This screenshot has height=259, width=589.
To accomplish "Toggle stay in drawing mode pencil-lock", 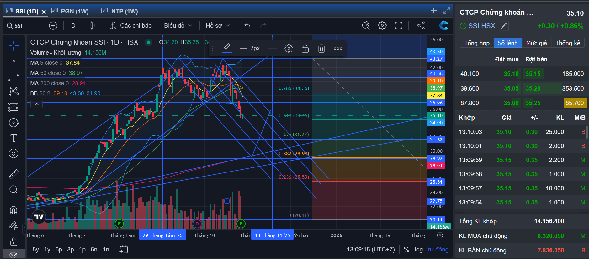I will tap(13, 226).
